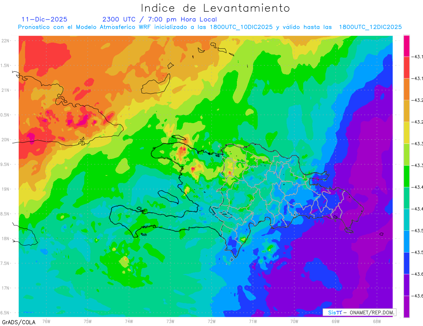423x326 pixels.
Task: Pick the yellow-green legend swatch
Action: (406, 154)
